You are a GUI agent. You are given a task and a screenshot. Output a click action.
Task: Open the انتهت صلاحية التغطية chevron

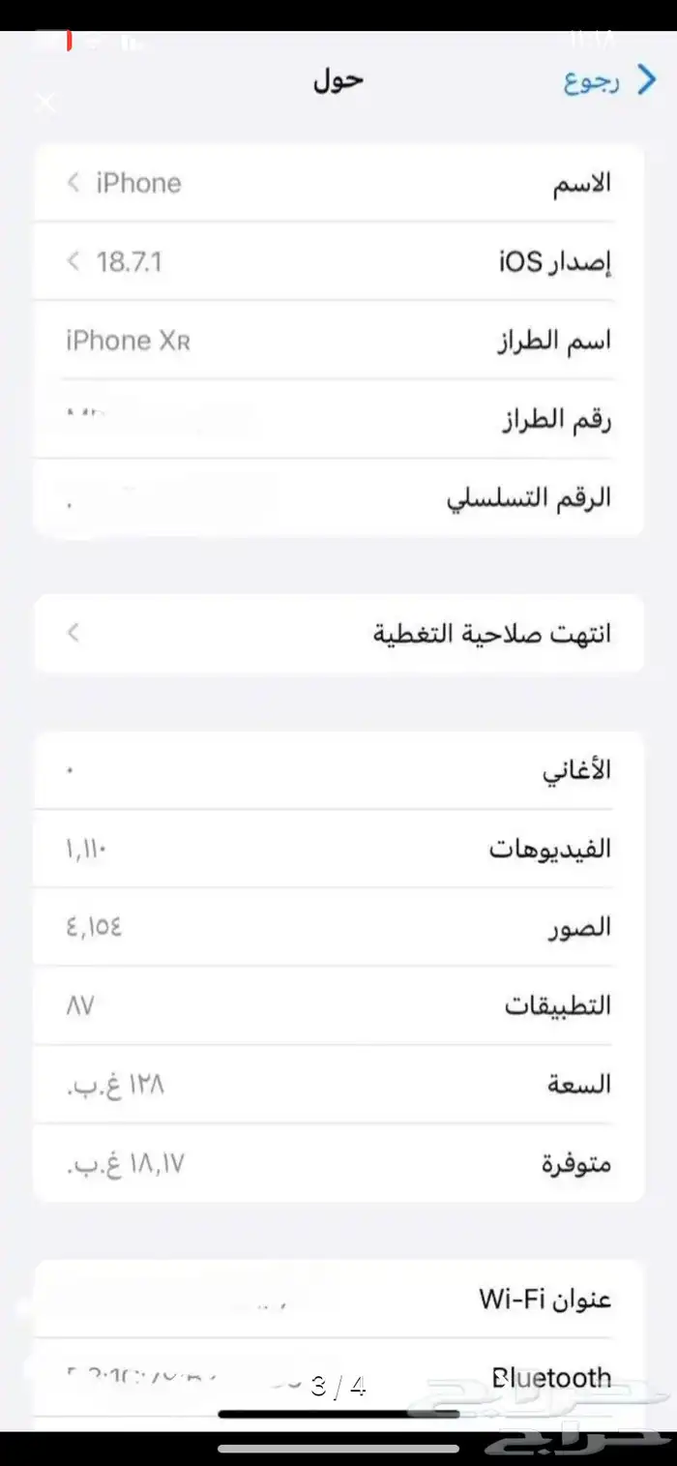(74, 634)
